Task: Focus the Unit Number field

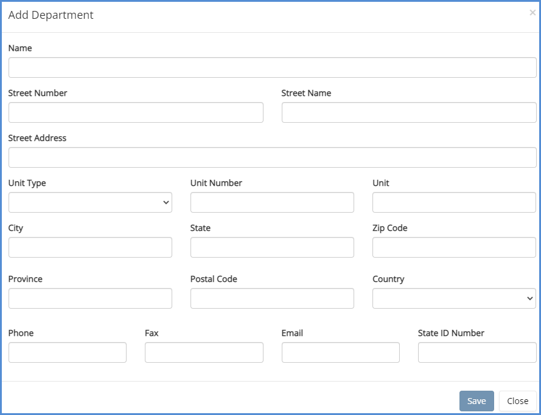Action: [x=272, y=202]
